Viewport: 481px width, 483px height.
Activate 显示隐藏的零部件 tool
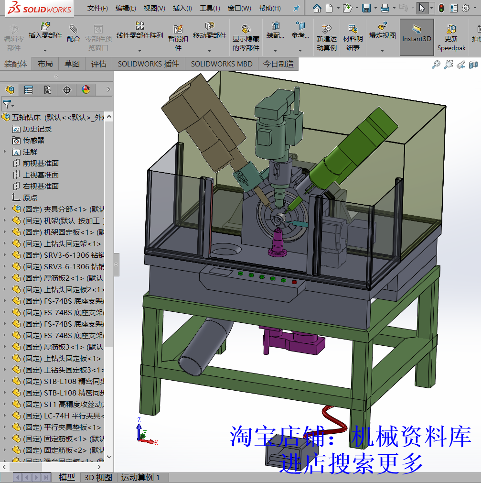tap(246, 33)
